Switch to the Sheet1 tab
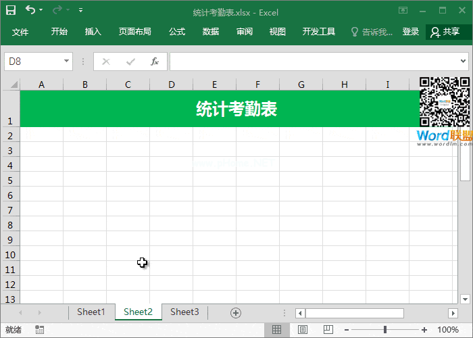This screenshot has width=473, height=338. (91, 312)
